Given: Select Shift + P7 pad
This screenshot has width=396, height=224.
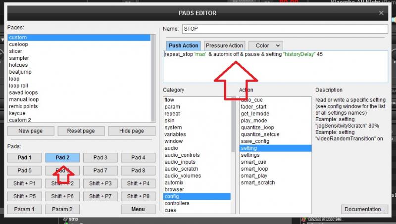Looking at the screenshot, I should 100,196.
